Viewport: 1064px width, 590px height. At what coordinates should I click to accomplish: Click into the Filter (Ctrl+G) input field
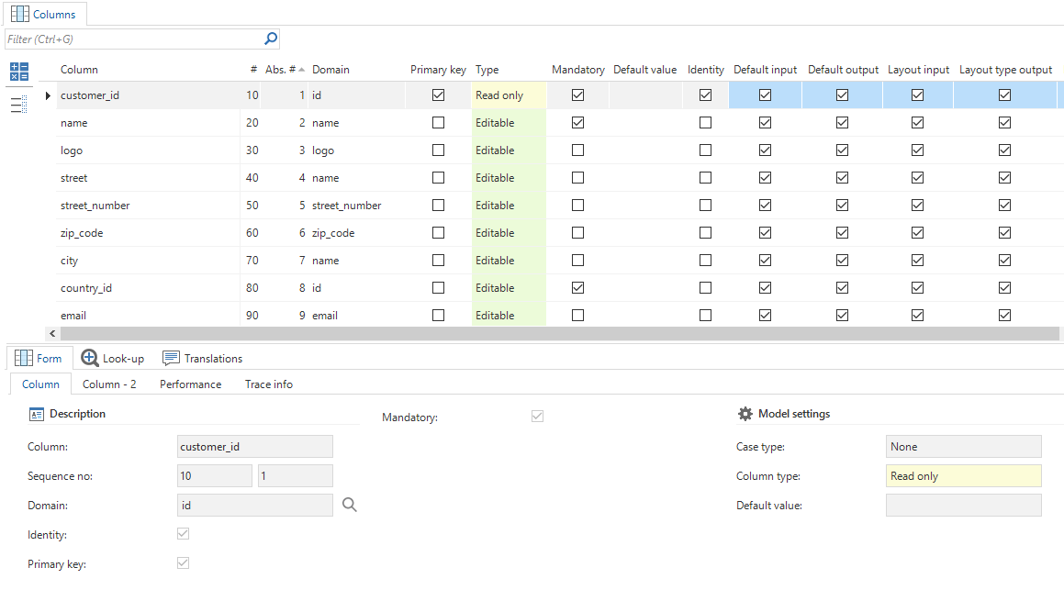[133, 39]
